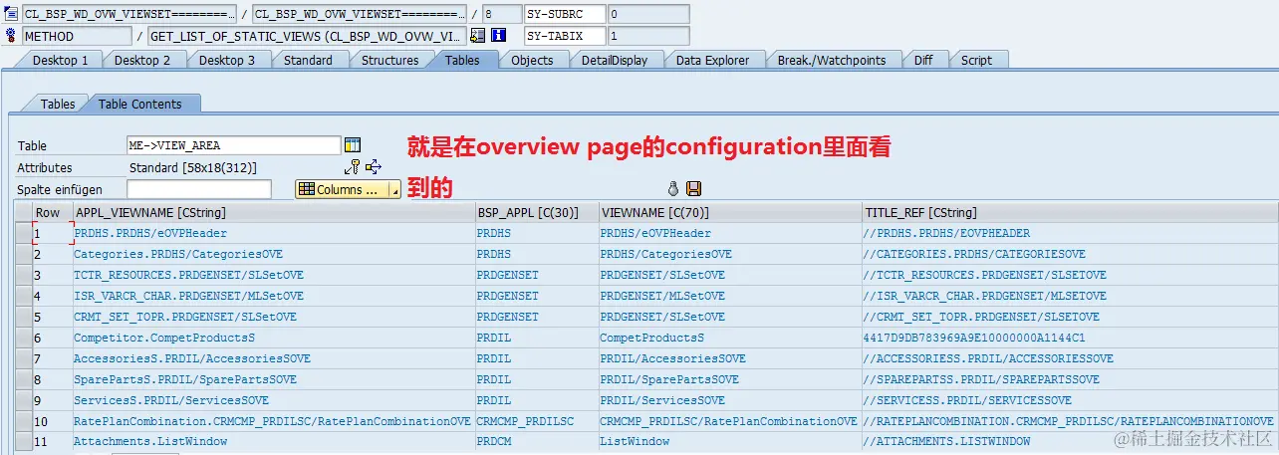This screenshot has width=1279, height=455.
Task: Switch to the inner Tables sub-tab
Action: (58, 104)
